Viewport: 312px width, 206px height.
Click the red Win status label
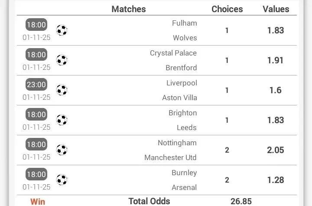coord(38,202)
